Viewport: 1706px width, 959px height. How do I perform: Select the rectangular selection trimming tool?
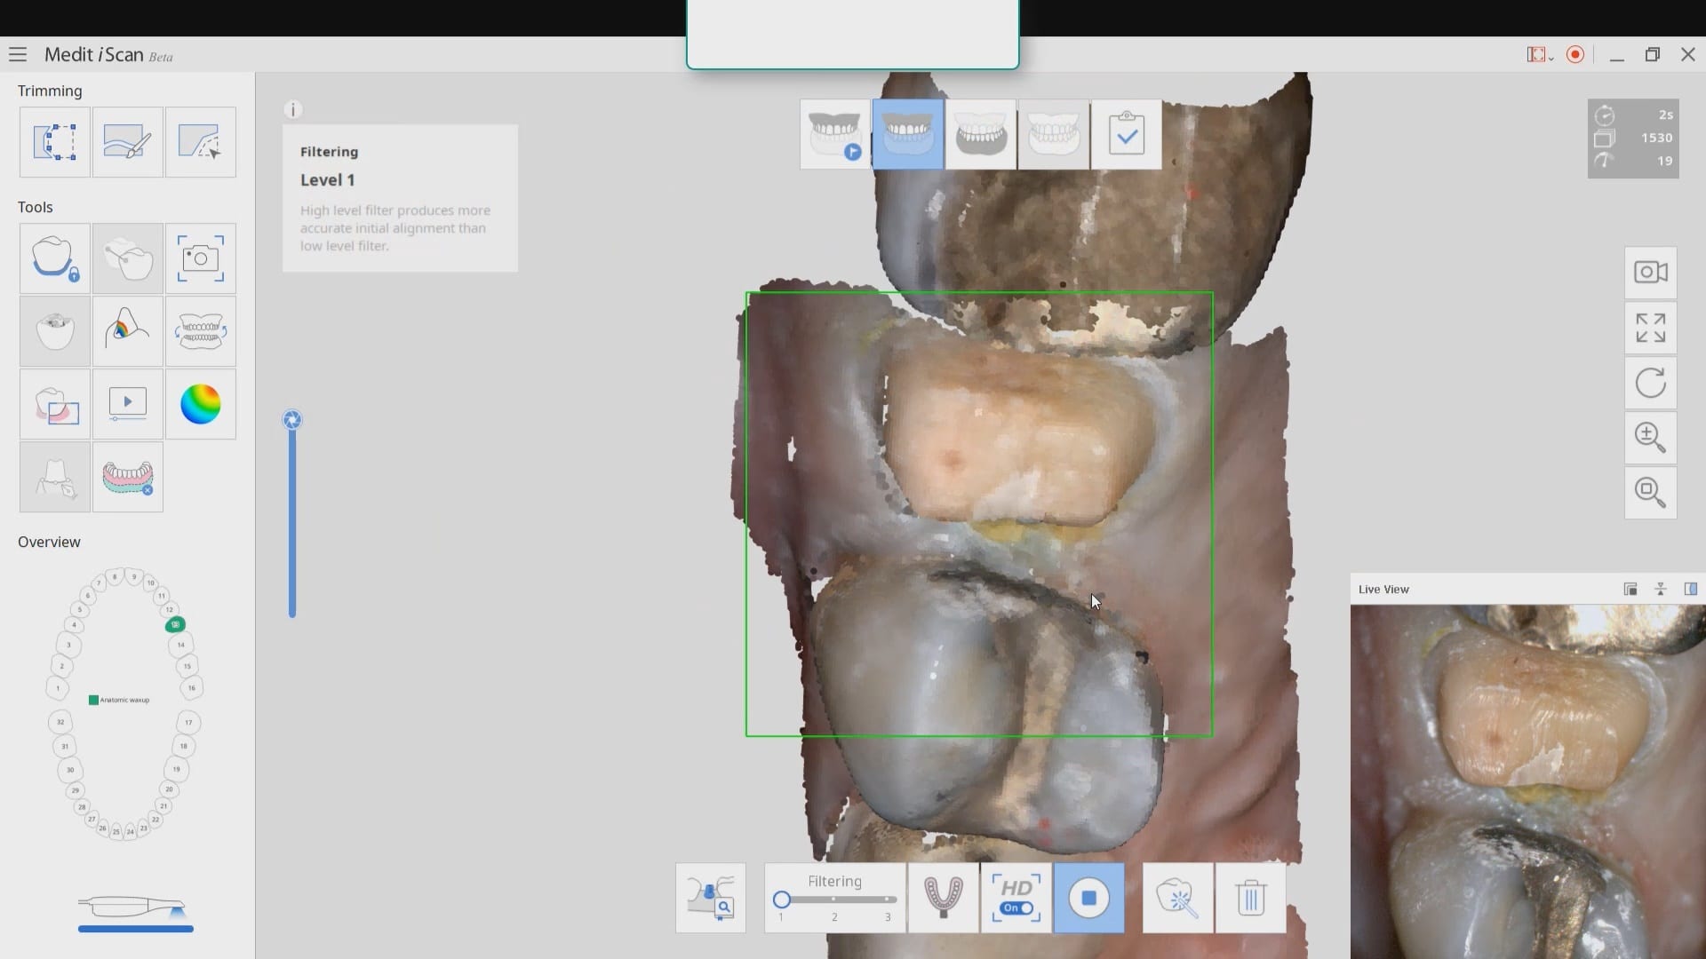pos(54,142)
